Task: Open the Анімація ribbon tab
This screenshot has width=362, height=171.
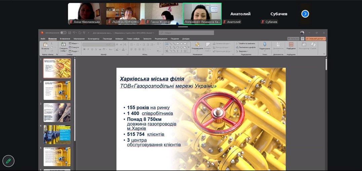Action: click(119, 39)
